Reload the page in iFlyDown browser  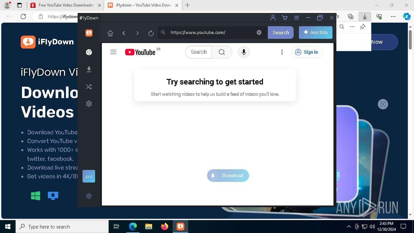(x=151, y=33)
